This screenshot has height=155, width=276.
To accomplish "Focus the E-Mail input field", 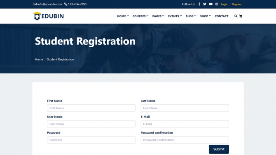I will click(185, 124).
